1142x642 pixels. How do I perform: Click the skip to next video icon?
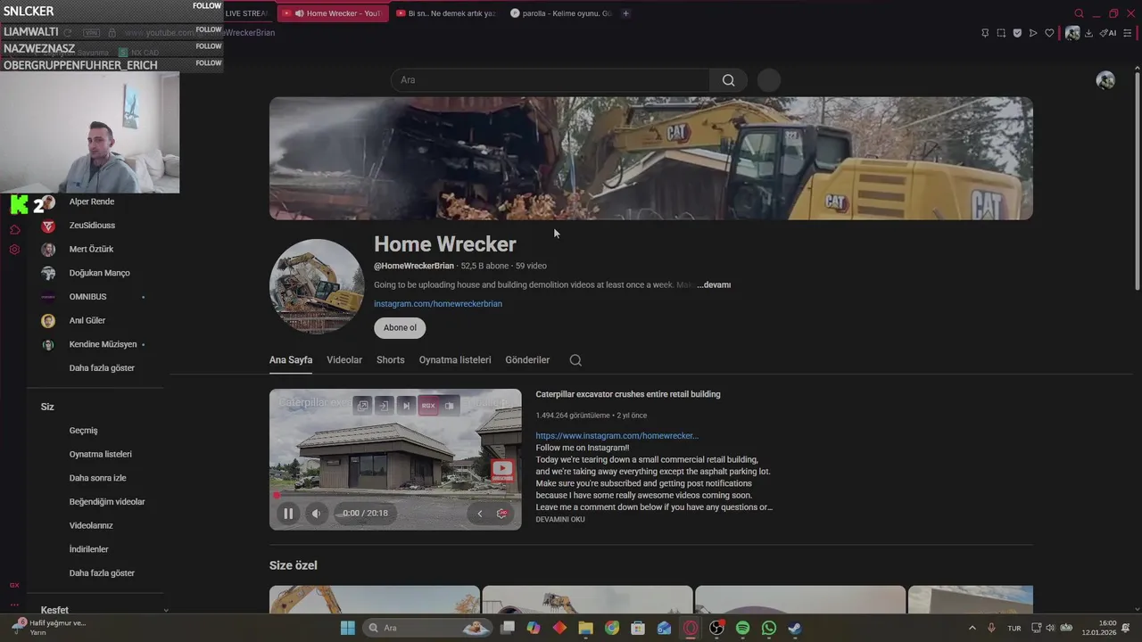coord(406,406)
